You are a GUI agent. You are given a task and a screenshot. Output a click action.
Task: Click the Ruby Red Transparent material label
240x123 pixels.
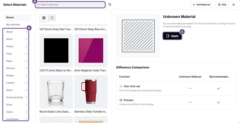(x=56, y=29)
